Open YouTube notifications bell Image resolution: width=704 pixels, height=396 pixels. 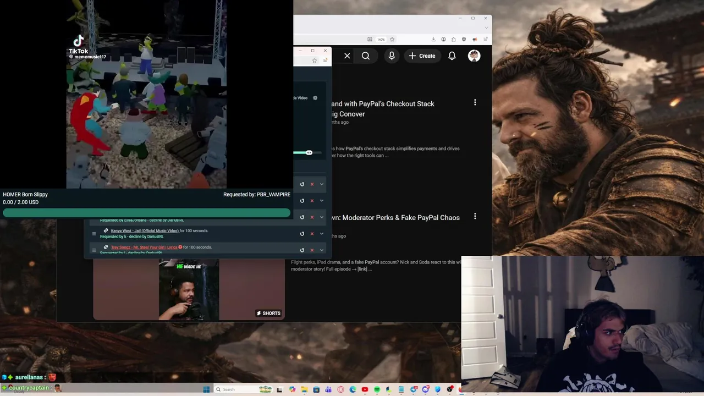pyautogui.click(x=452, y=56)
